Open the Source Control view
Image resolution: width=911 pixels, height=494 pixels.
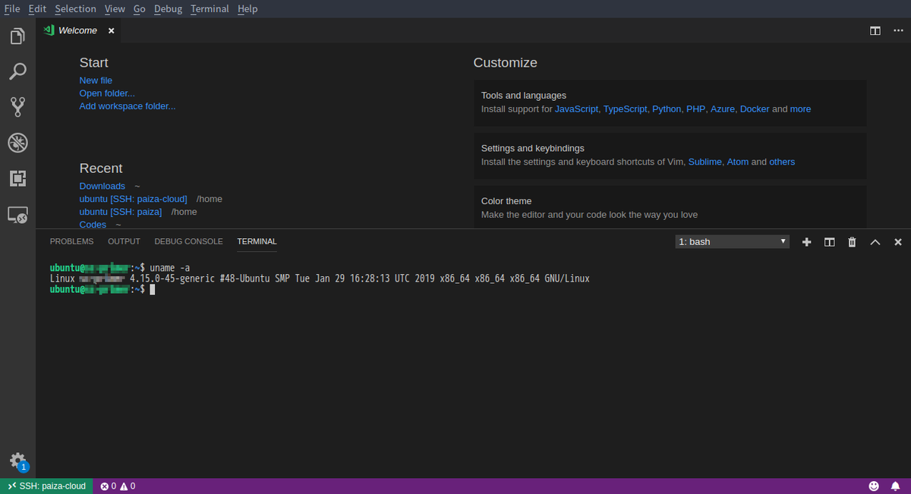[x=17, y=106]
